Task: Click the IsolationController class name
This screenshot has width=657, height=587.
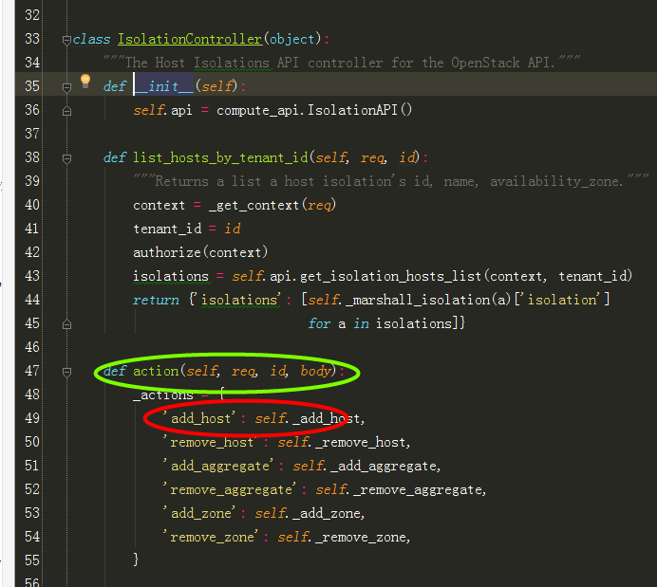Action: click(190, 39)
